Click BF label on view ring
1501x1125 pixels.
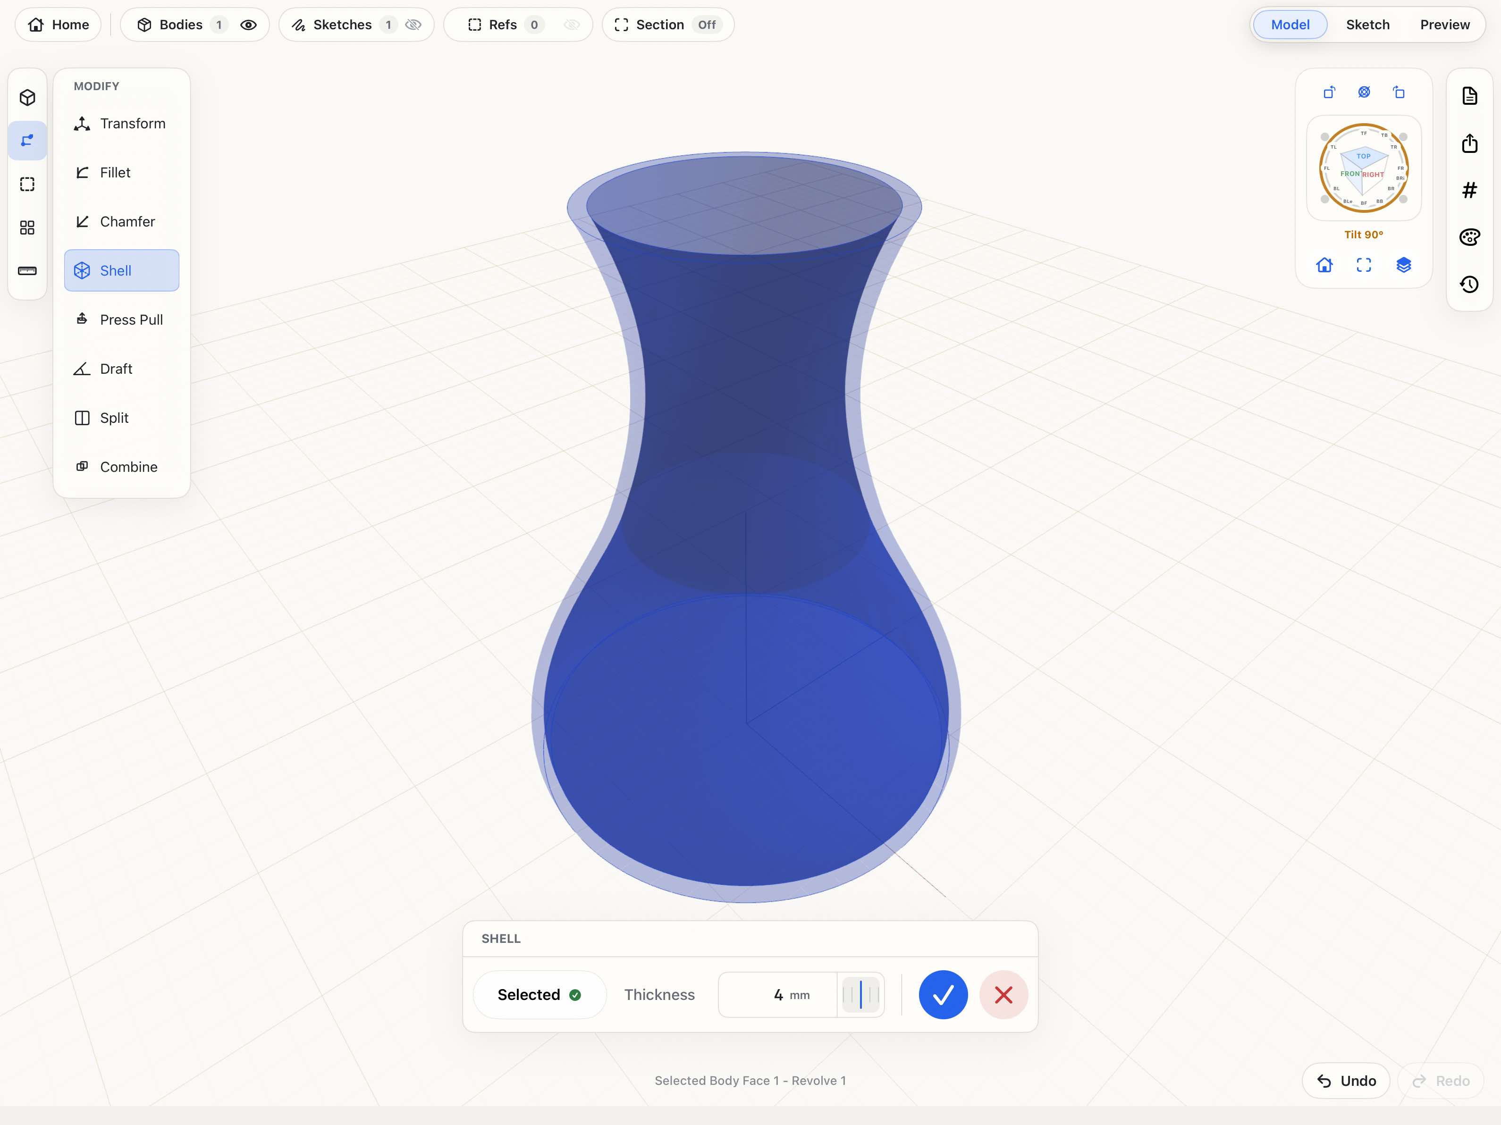click(x=1363, y=203)
